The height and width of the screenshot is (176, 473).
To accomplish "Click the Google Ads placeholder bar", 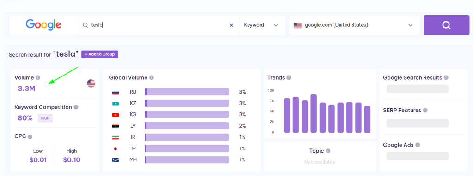I will click(418, 156).
